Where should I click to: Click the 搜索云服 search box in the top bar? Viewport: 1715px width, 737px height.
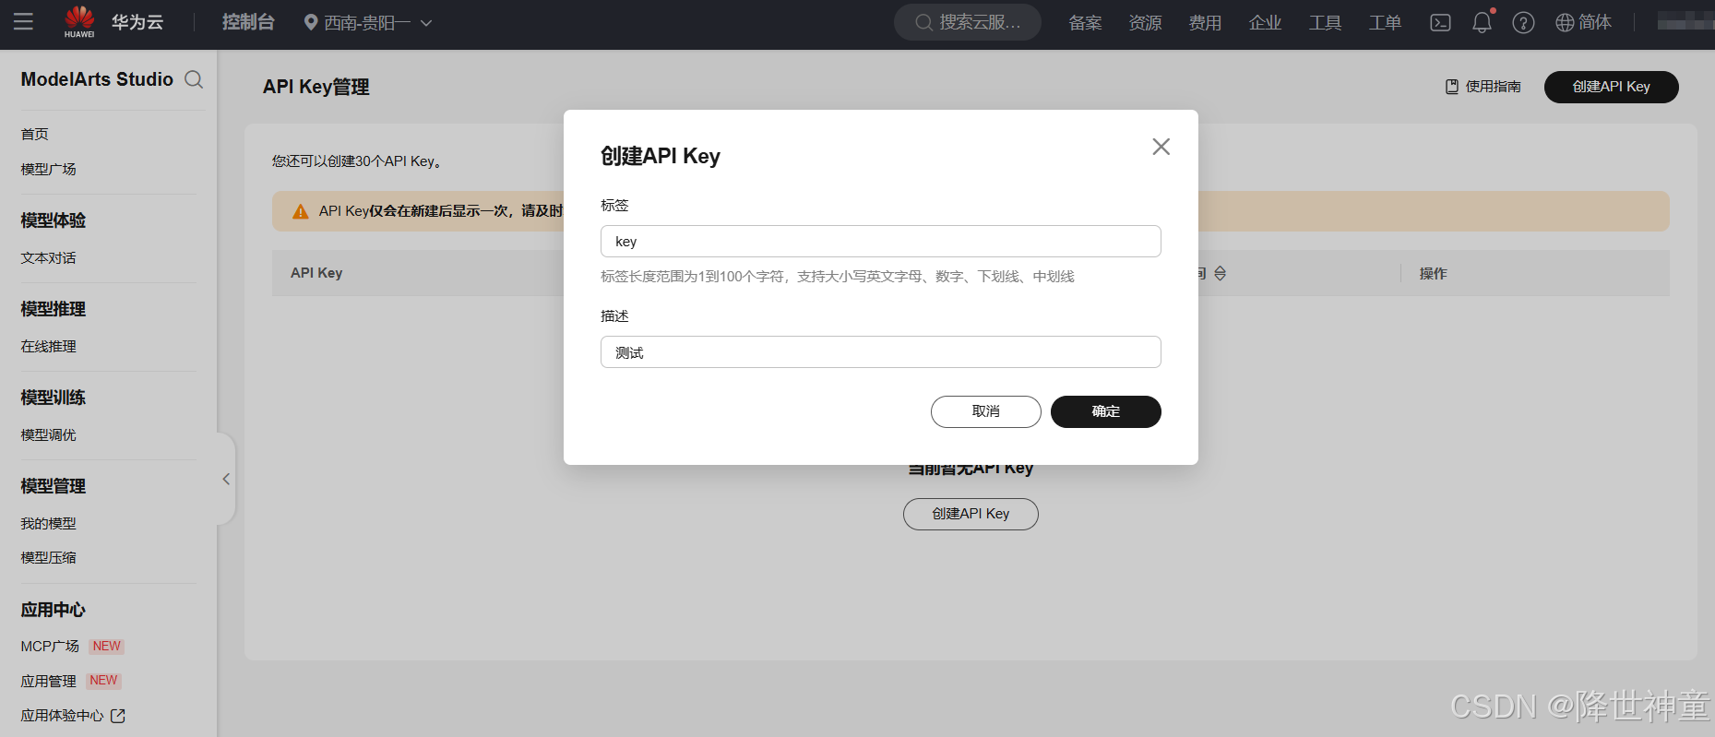[x=968, y=22]
